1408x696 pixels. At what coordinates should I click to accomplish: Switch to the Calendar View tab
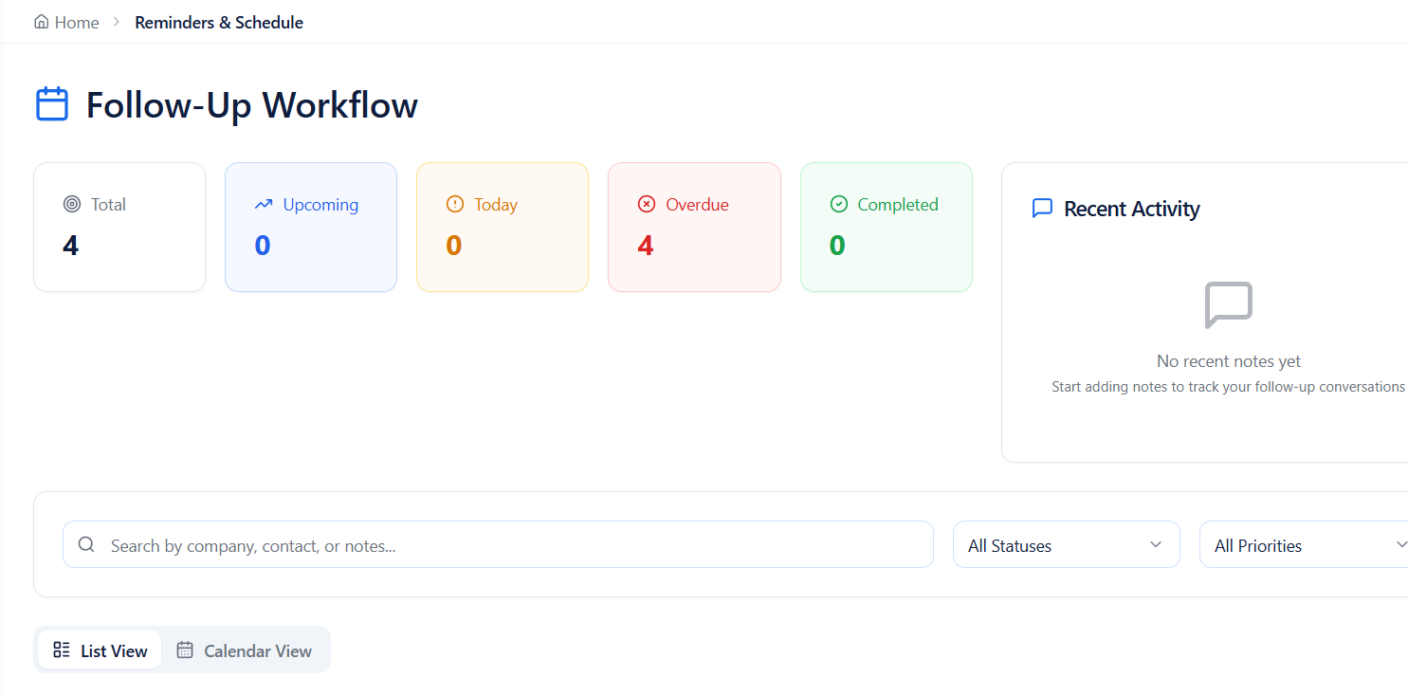[245, 650]
